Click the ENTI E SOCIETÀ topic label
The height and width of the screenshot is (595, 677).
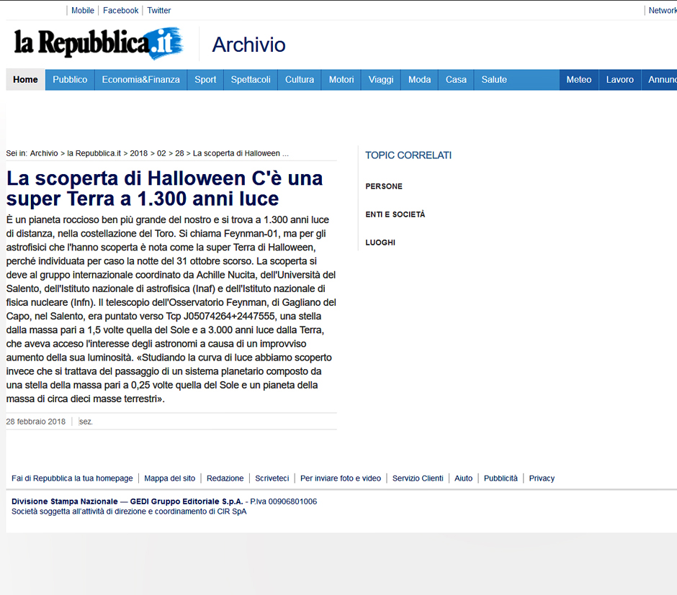pyautogui.click(x=395, y=214)
